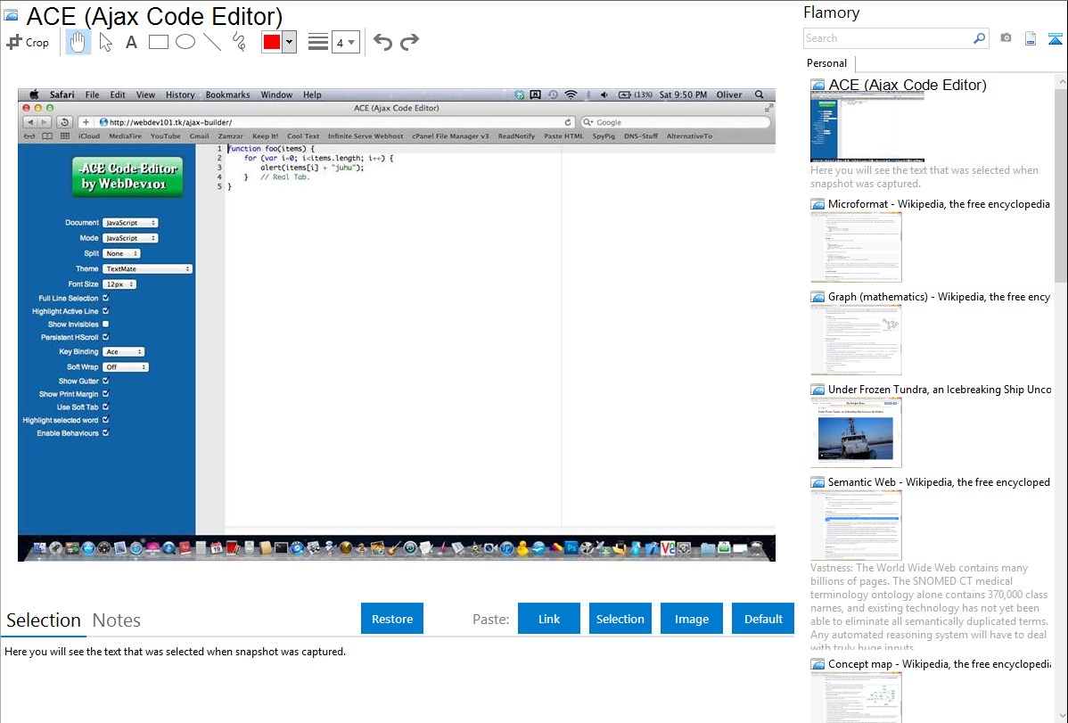Activate the hand pan tool
The width and height of the screenshot is (1068, 723).
click(x=78, y=42)
